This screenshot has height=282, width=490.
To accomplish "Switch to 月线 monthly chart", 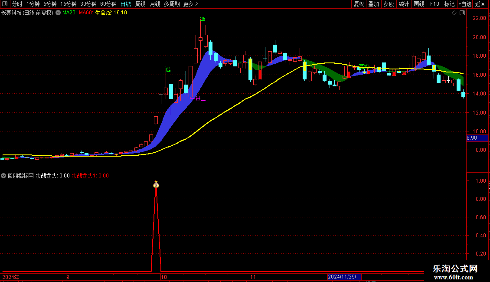I will tap(155, 4).
